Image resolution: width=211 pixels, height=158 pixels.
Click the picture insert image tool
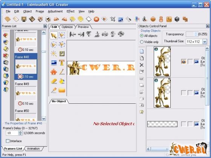click(54, 63)
